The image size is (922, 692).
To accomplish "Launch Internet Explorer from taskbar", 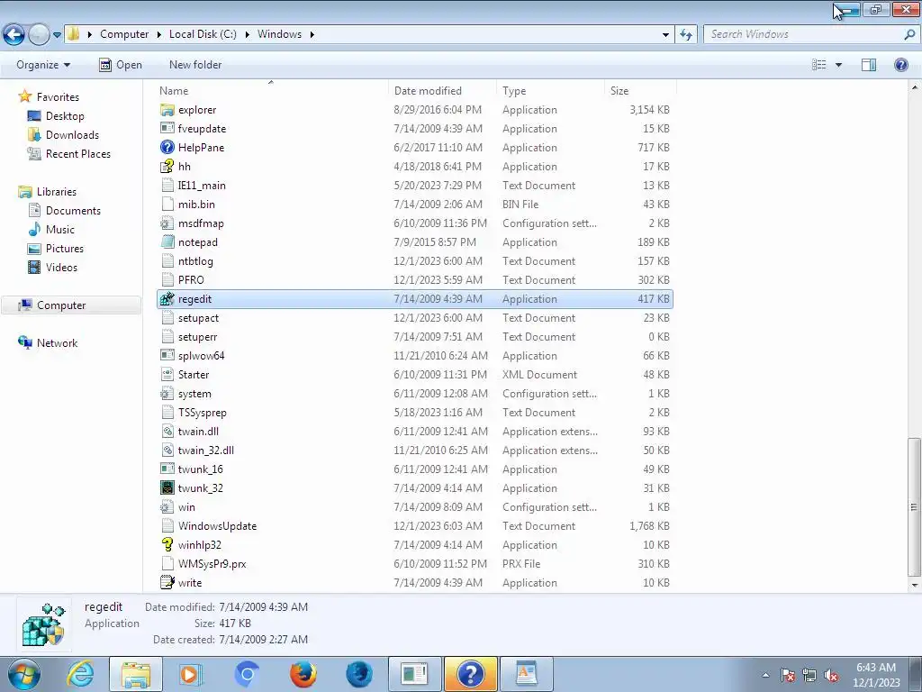I will point(80,674).
